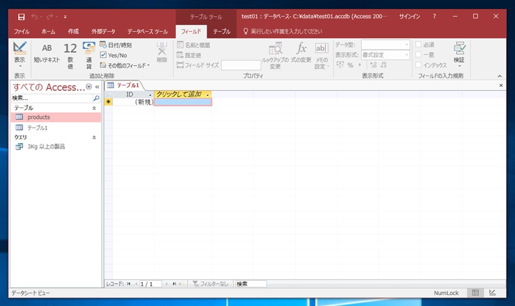
Task: Click the current record number box
Action: click(151, 284)
